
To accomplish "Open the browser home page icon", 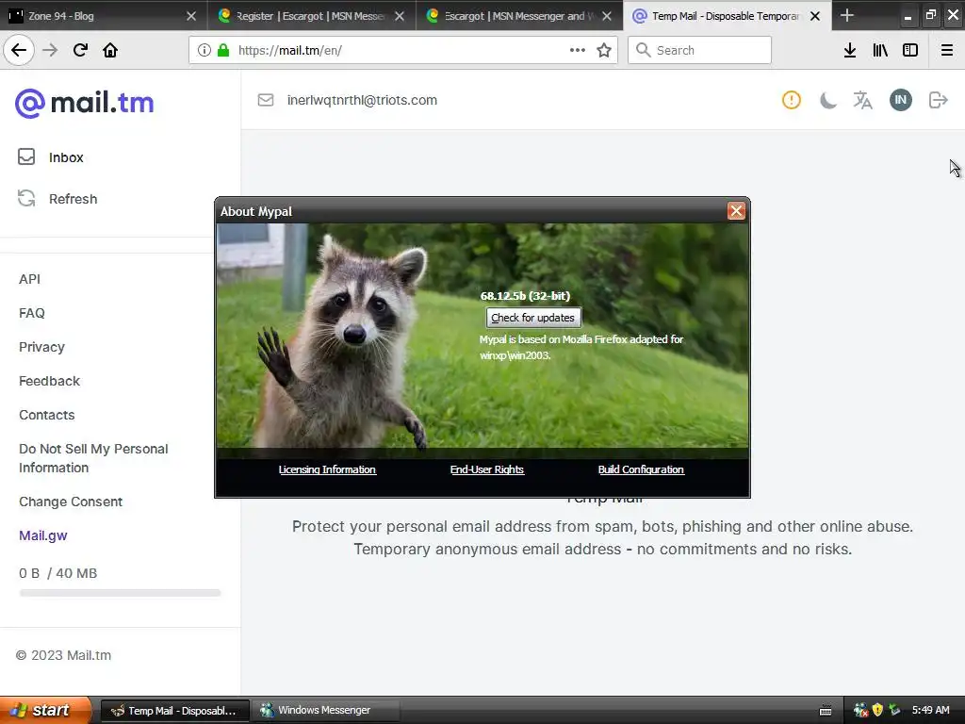I will [110, 50].
